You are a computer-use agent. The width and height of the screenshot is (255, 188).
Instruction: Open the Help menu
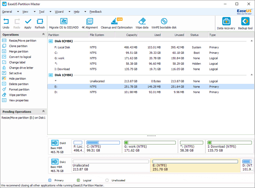[x=76, y=12]
